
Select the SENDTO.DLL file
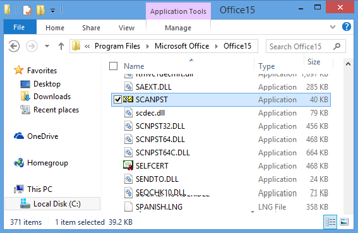[157, 179]
